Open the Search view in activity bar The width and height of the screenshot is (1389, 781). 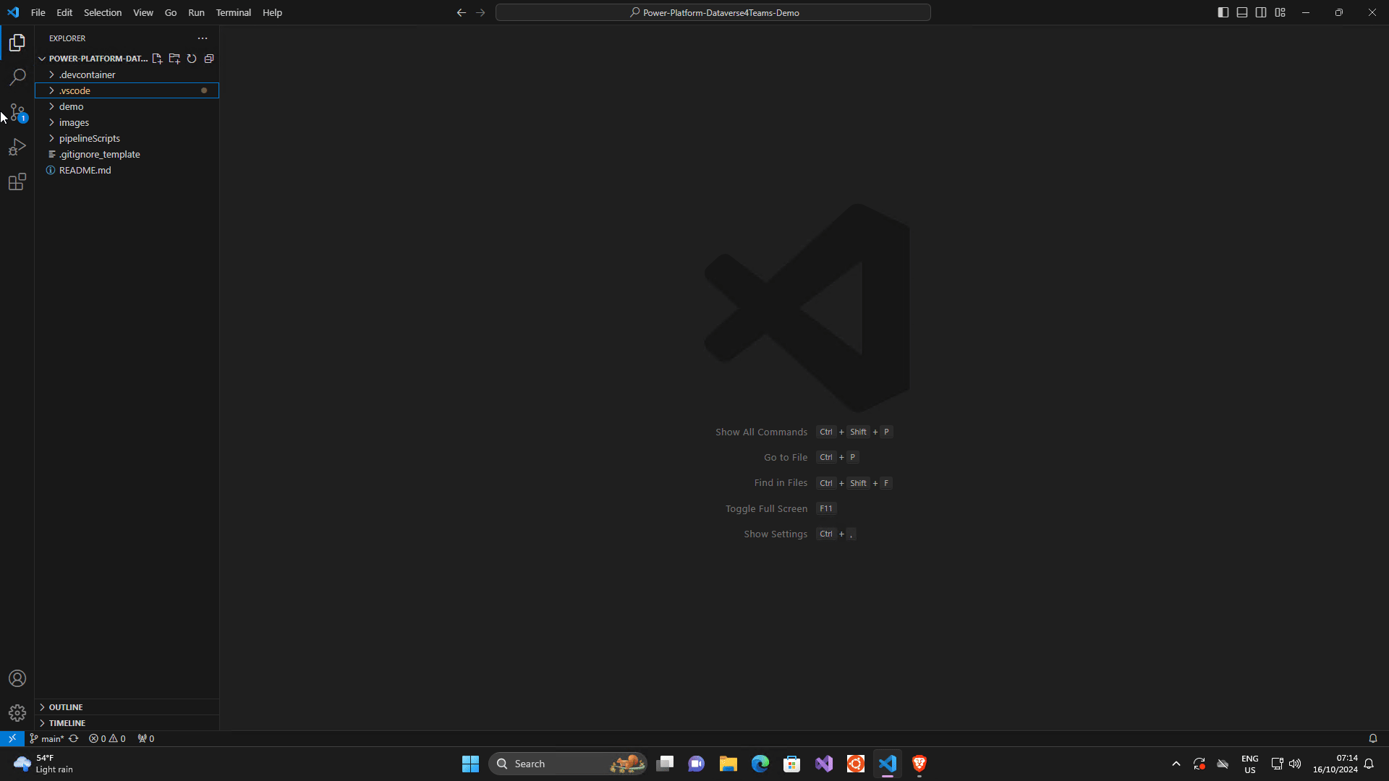pos(17,77)
